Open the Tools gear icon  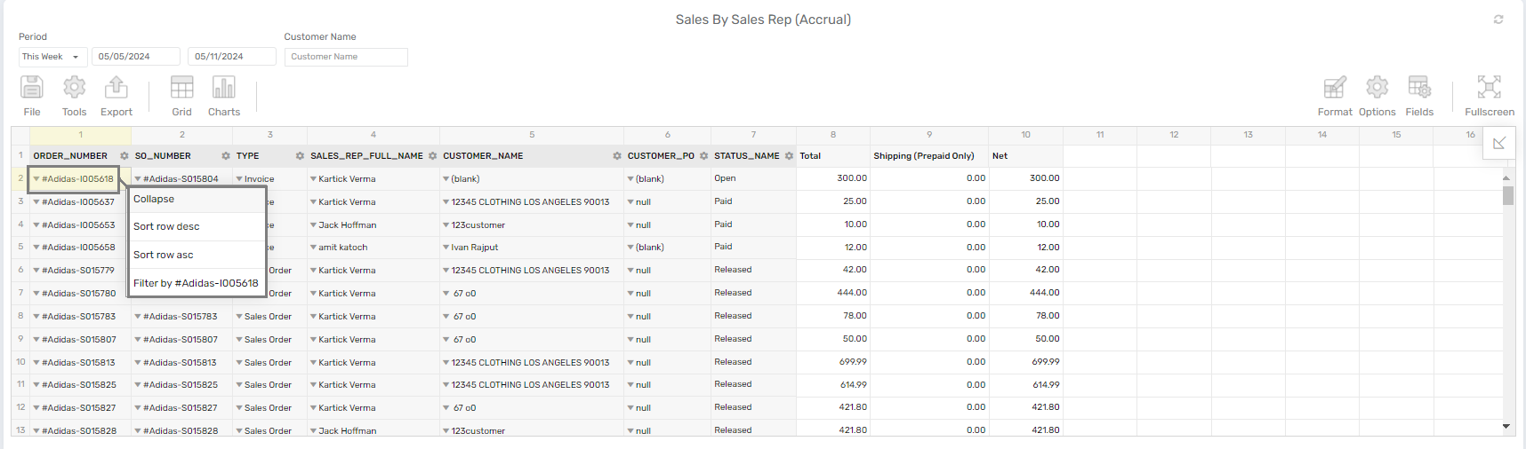75,87
